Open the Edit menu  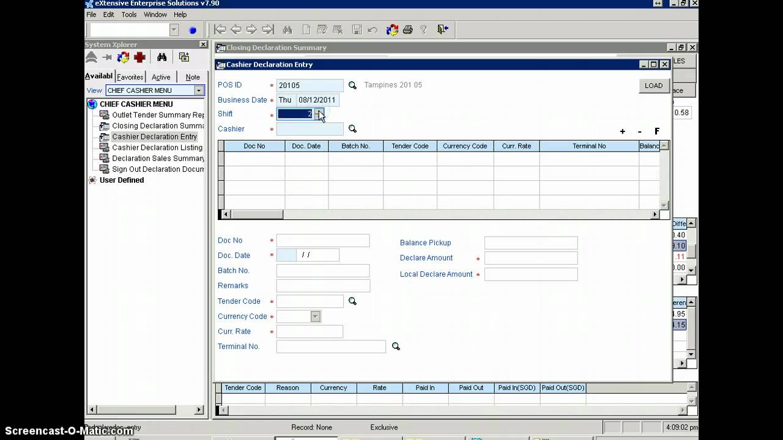[x=108, y=15]
